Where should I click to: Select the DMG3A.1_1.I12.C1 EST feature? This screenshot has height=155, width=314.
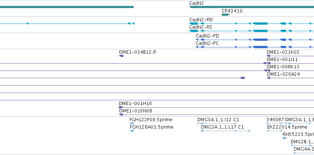tap(217, 123)
